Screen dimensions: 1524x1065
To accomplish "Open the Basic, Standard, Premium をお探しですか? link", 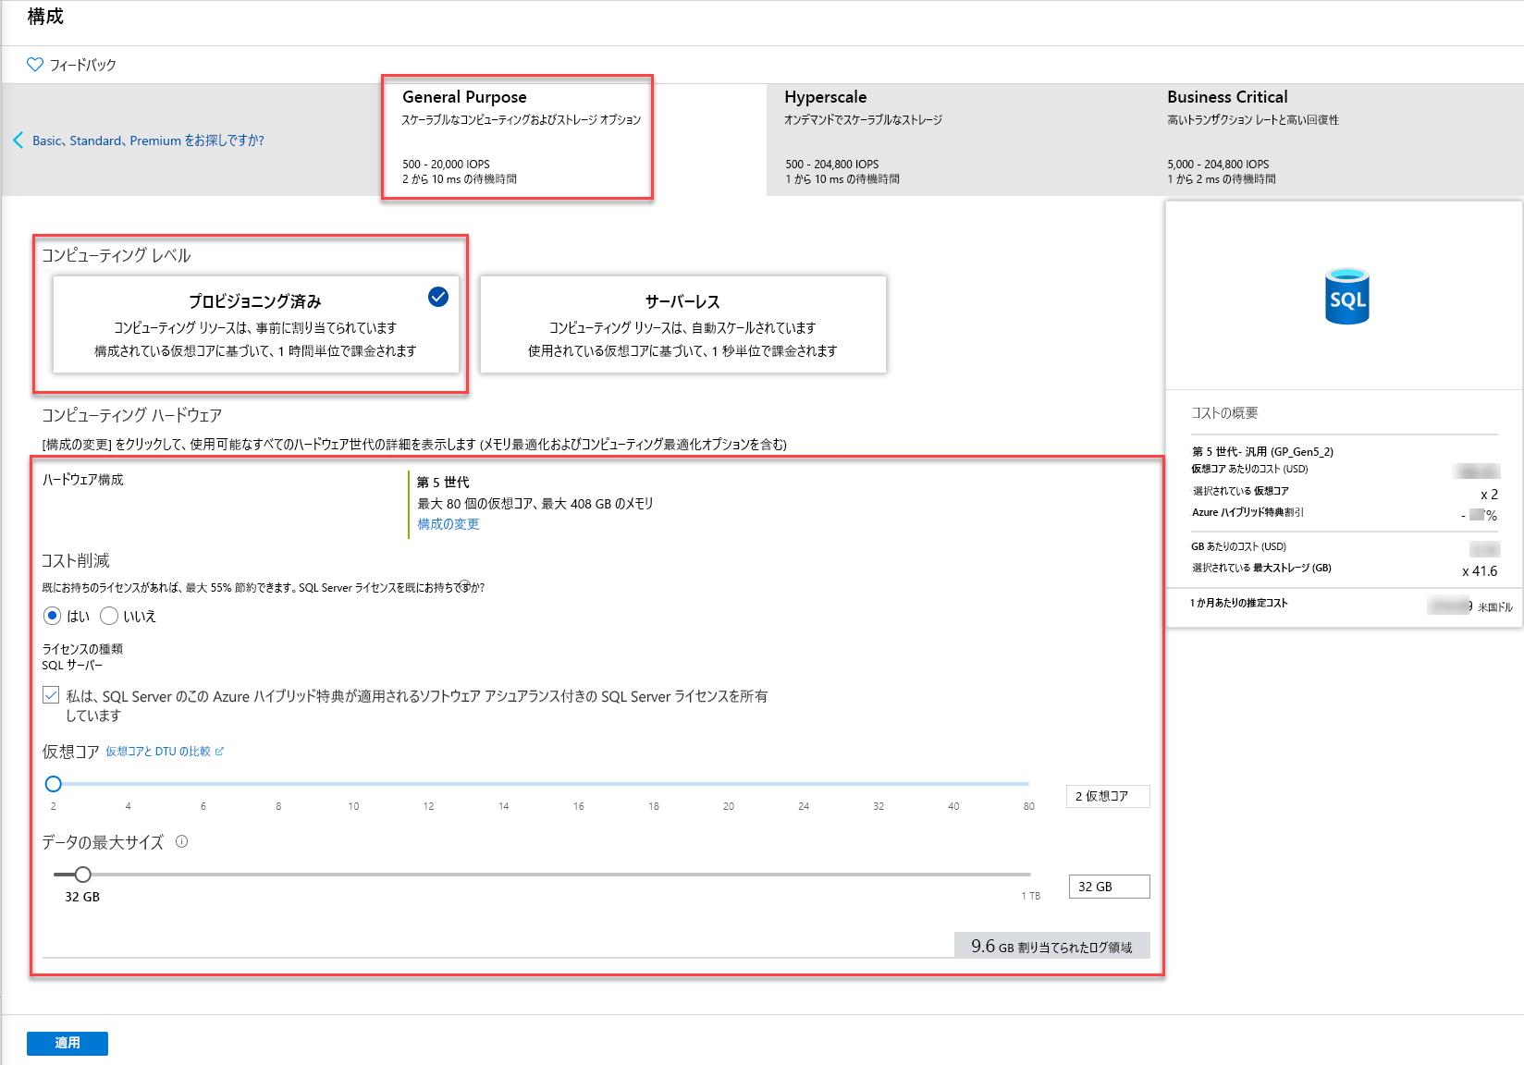I will point(148,141).
